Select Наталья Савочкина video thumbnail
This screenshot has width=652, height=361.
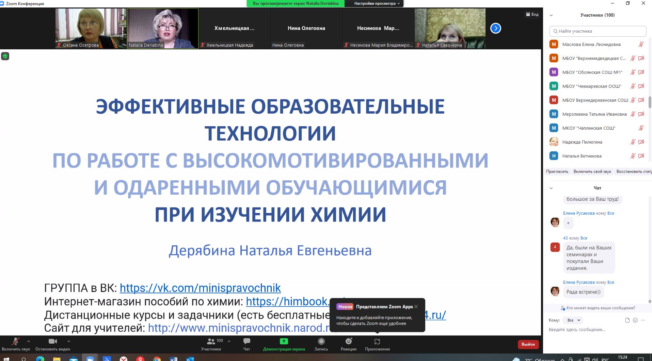450,28
